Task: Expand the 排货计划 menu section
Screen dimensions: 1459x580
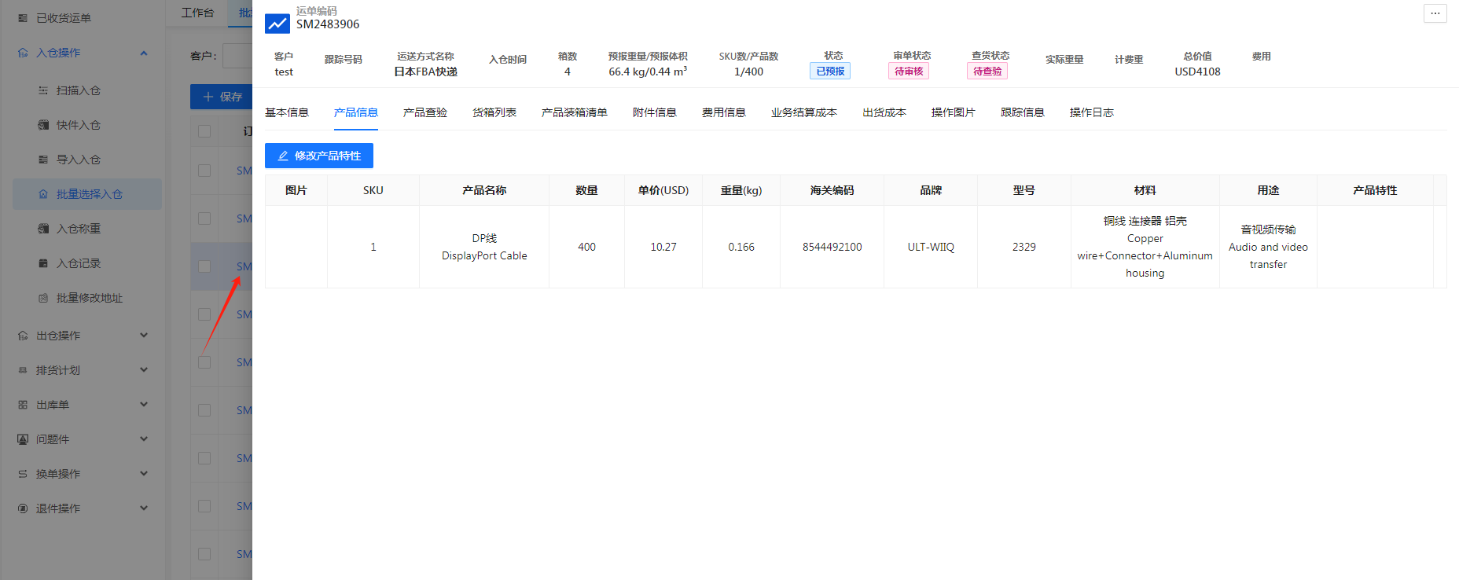Action: [144, 370]
